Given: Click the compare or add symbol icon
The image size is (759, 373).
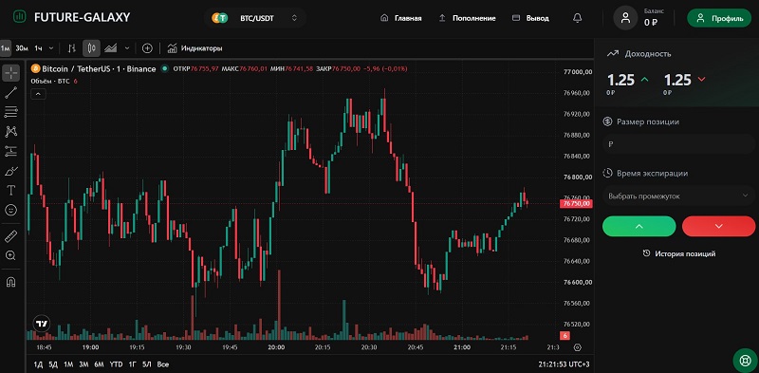Looking at the screenshot, I should pyautogui.click(x=147, y=48).
